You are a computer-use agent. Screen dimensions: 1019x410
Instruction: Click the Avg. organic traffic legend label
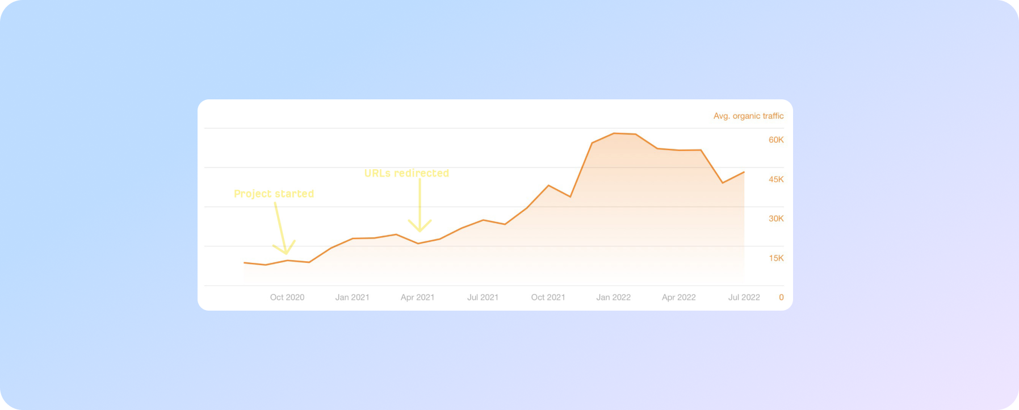[748, 116]
